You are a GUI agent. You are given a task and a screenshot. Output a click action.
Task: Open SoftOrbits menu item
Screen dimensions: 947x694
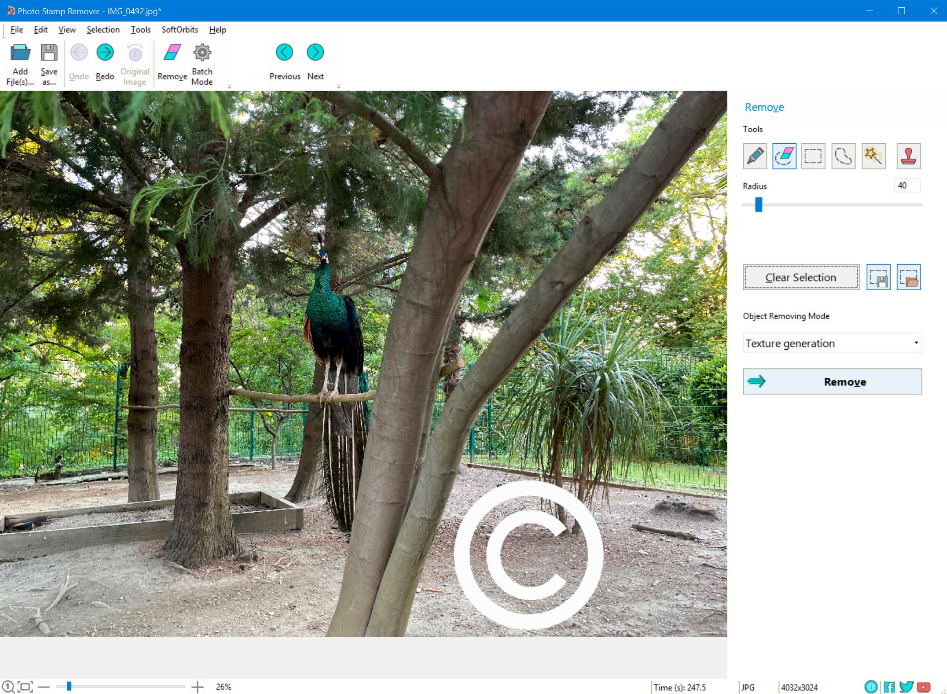pos(180,30)
